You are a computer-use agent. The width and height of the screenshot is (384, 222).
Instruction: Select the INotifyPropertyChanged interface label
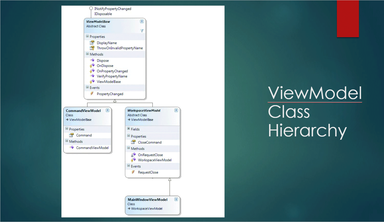pyautogui.click(x=113, y=9)
